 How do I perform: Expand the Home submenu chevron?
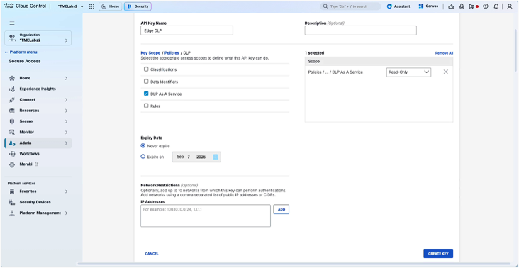point(66,79)
